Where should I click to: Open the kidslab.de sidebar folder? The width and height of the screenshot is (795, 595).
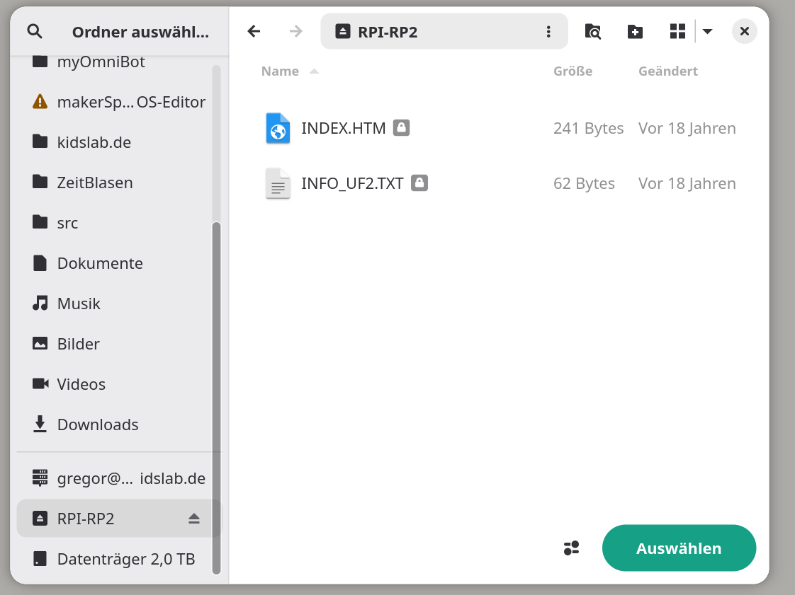click(119, 142)
